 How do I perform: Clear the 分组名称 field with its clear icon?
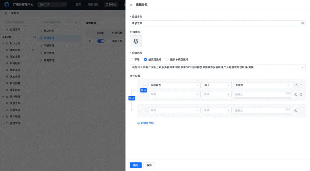[x=302, y=23]
